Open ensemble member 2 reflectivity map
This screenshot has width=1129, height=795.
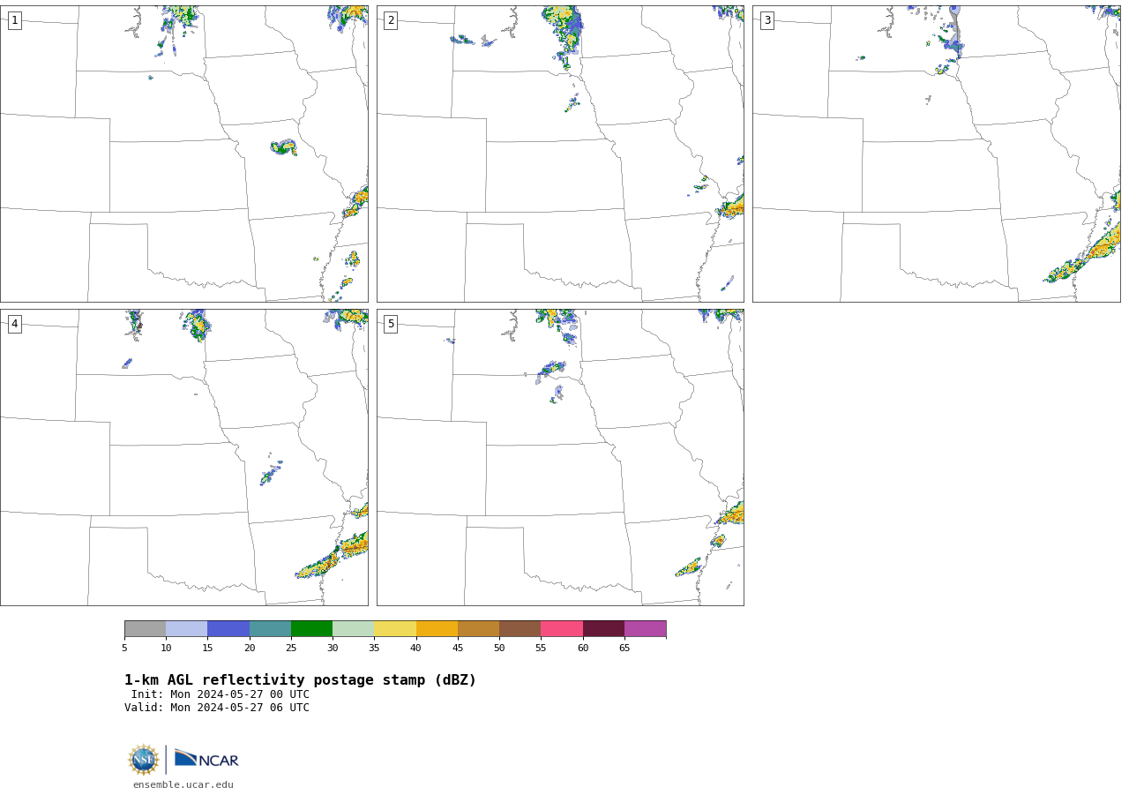[x=560, y=154]
